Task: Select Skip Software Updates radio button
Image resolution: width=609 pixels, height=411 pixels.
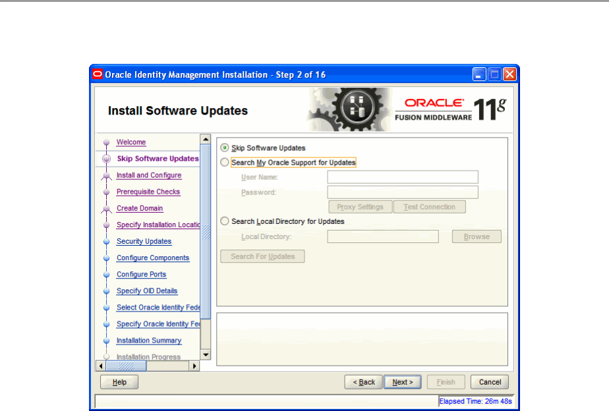Action: [225, 148]
